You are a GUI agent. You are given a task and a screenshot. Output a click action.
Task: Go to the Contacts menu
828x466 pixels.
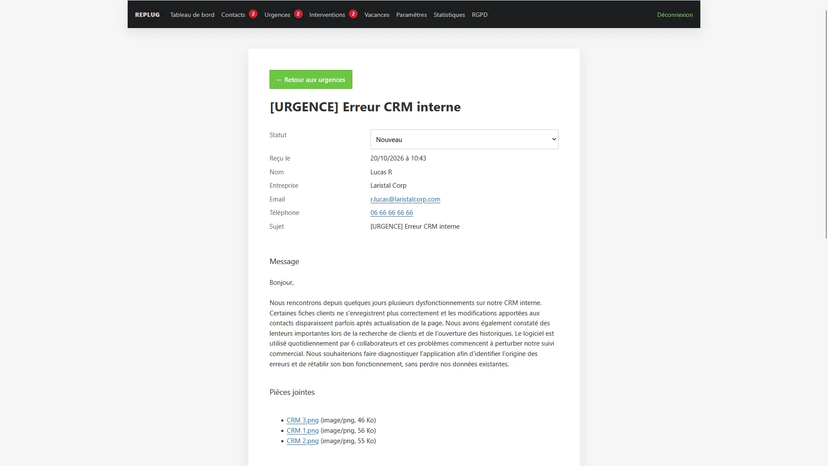[233, 15]
